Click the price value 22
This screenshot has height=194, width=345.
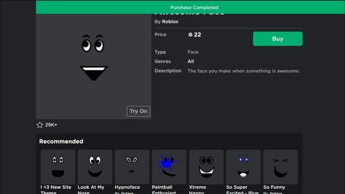(x=197, y=34)
